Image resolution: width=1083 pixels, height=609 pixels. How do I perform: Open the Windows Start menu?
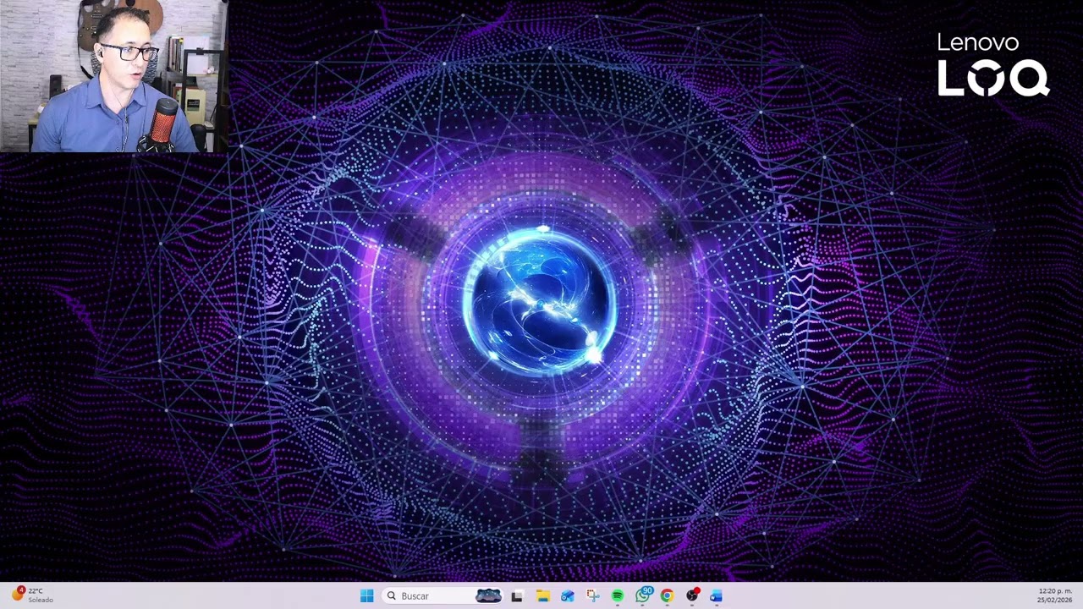tap(366, 596)
